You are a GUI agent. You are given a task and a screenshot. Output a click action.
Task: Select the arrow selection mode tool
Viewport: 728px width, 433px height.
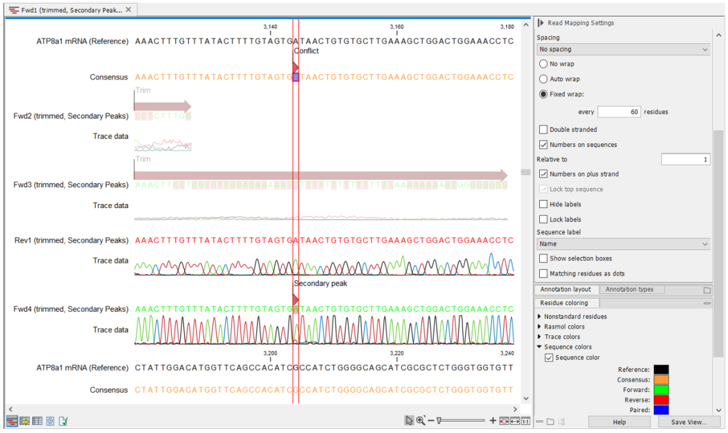(x=408, y=420)
